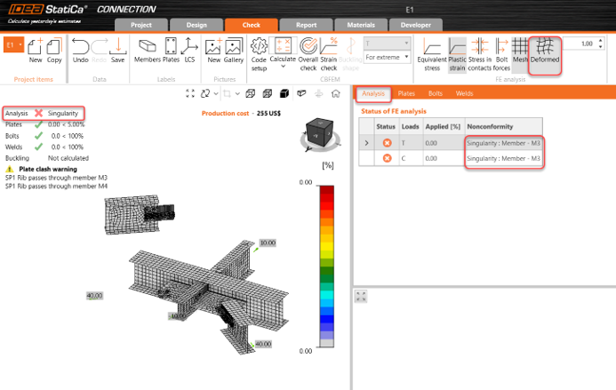The width and height of the screenshot is (616, 390).
Task: Switch to the Report tab
Action: (305, 25)
